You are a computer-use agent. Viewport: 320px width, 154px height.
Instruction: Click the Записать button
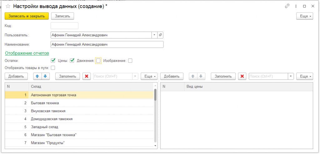(62, 16)
